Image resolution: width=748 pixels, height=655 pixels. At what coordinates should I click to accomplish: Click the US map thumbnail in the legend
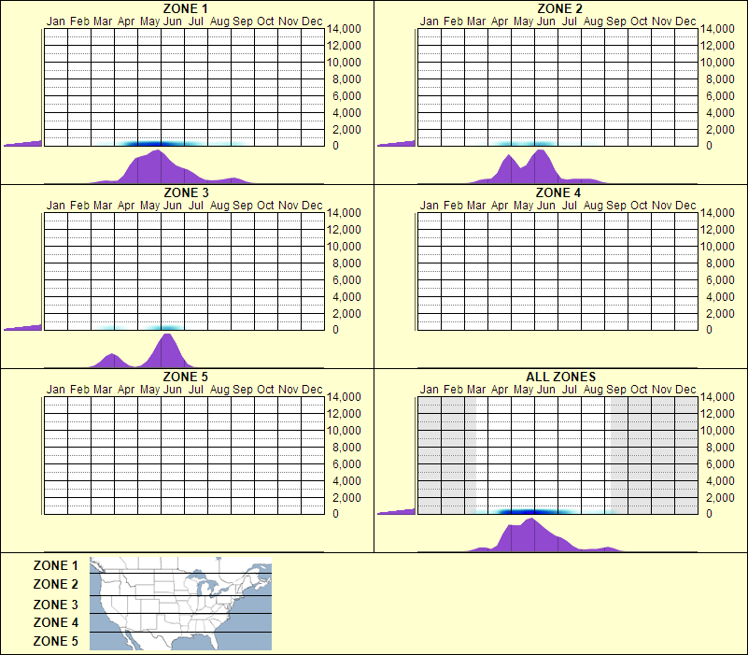pyautogui.click(x=179, y=604)
